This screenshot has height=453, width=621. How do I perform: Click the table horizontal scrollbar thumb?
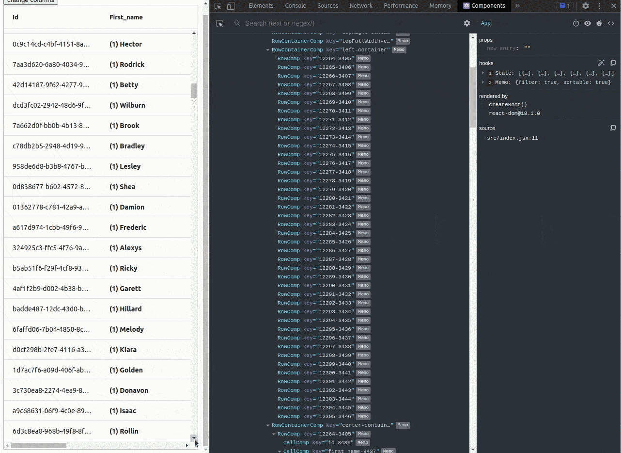pos(38,445)
